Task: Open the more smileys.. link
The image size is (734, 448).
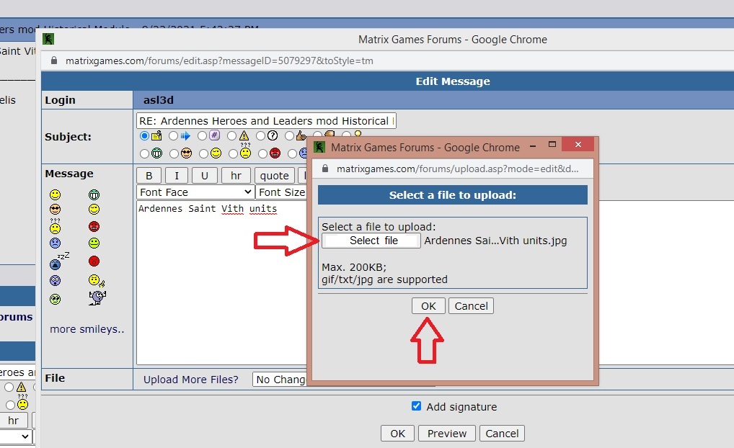Action: coord(87,329)
